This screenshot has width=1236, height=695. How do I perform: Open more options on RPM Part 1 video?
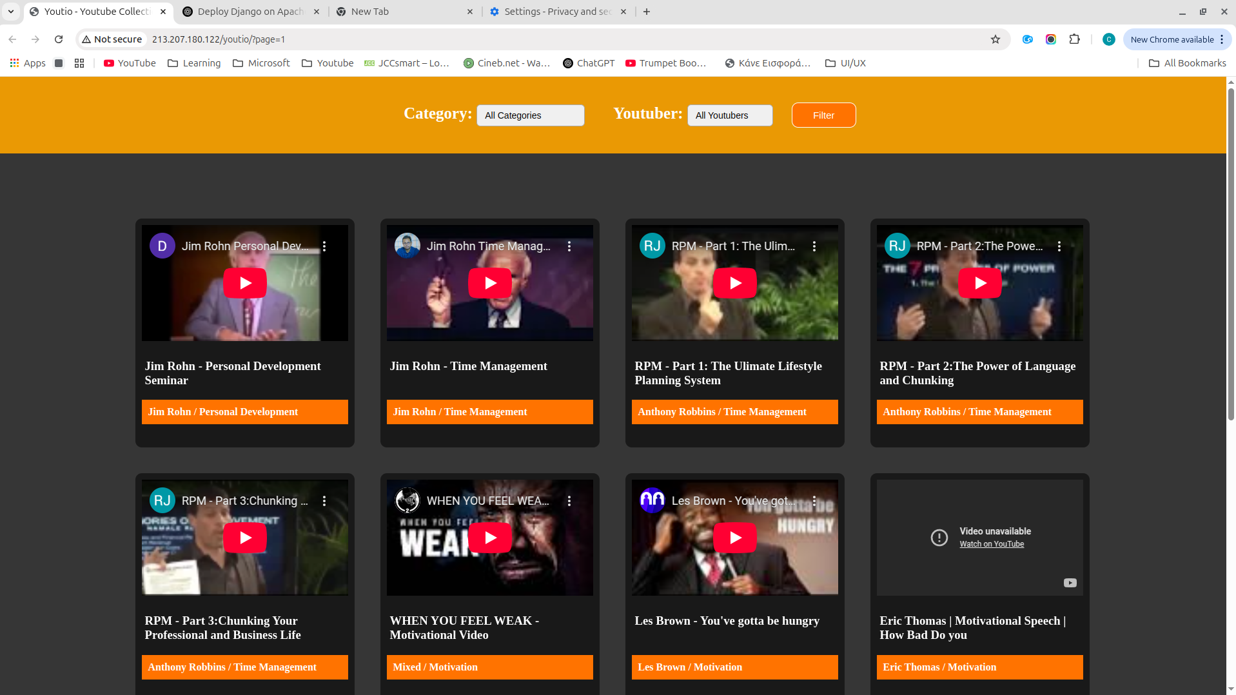814,246
